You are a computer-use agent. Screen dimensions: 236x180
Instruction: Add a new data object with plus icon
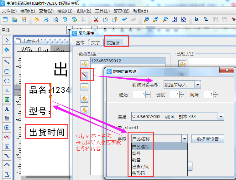click(85, 64)
